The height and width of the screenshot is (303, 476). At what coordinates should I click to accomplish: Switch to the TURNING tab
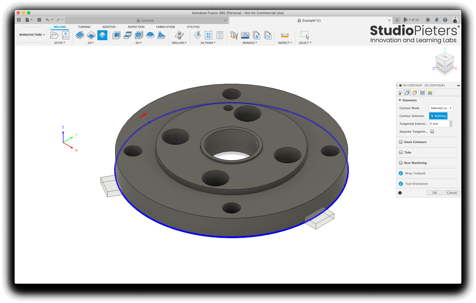point(84,27)
